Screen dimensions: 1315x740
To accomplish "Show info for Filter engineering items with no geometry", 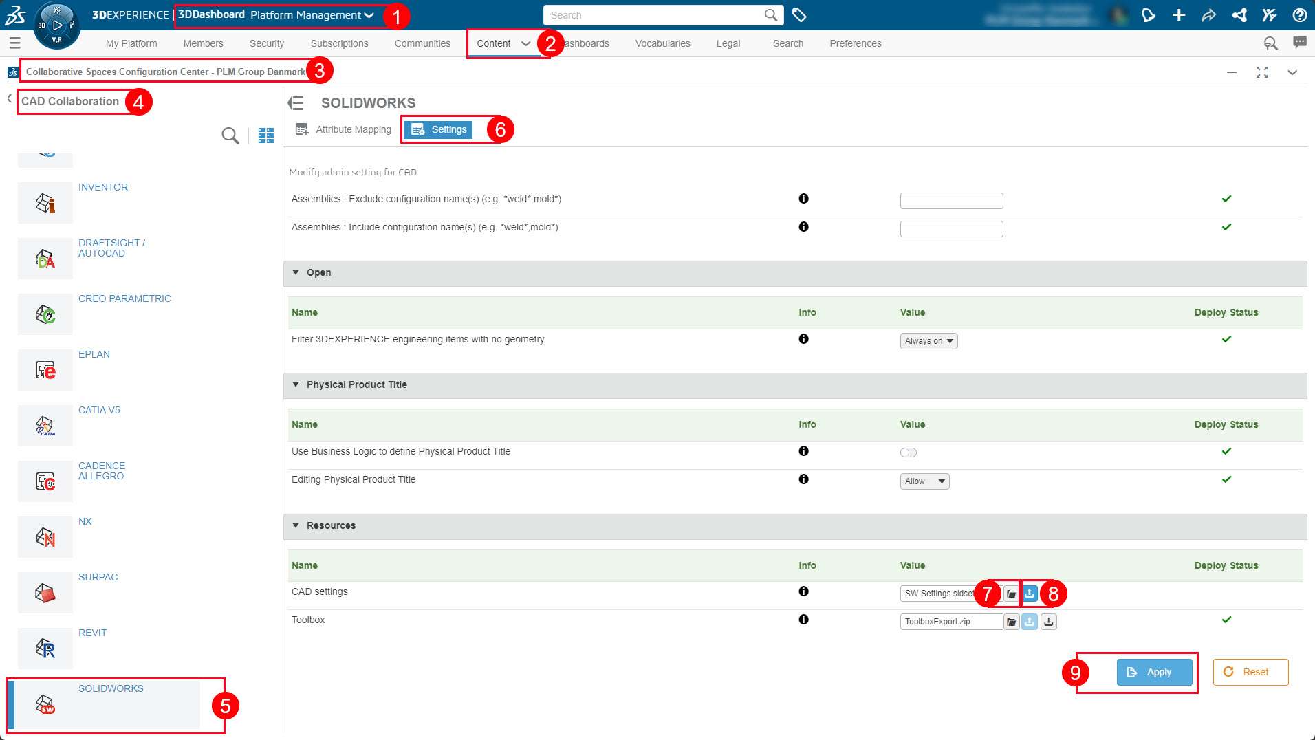I will pyautogui.click(x=803, y=339).
